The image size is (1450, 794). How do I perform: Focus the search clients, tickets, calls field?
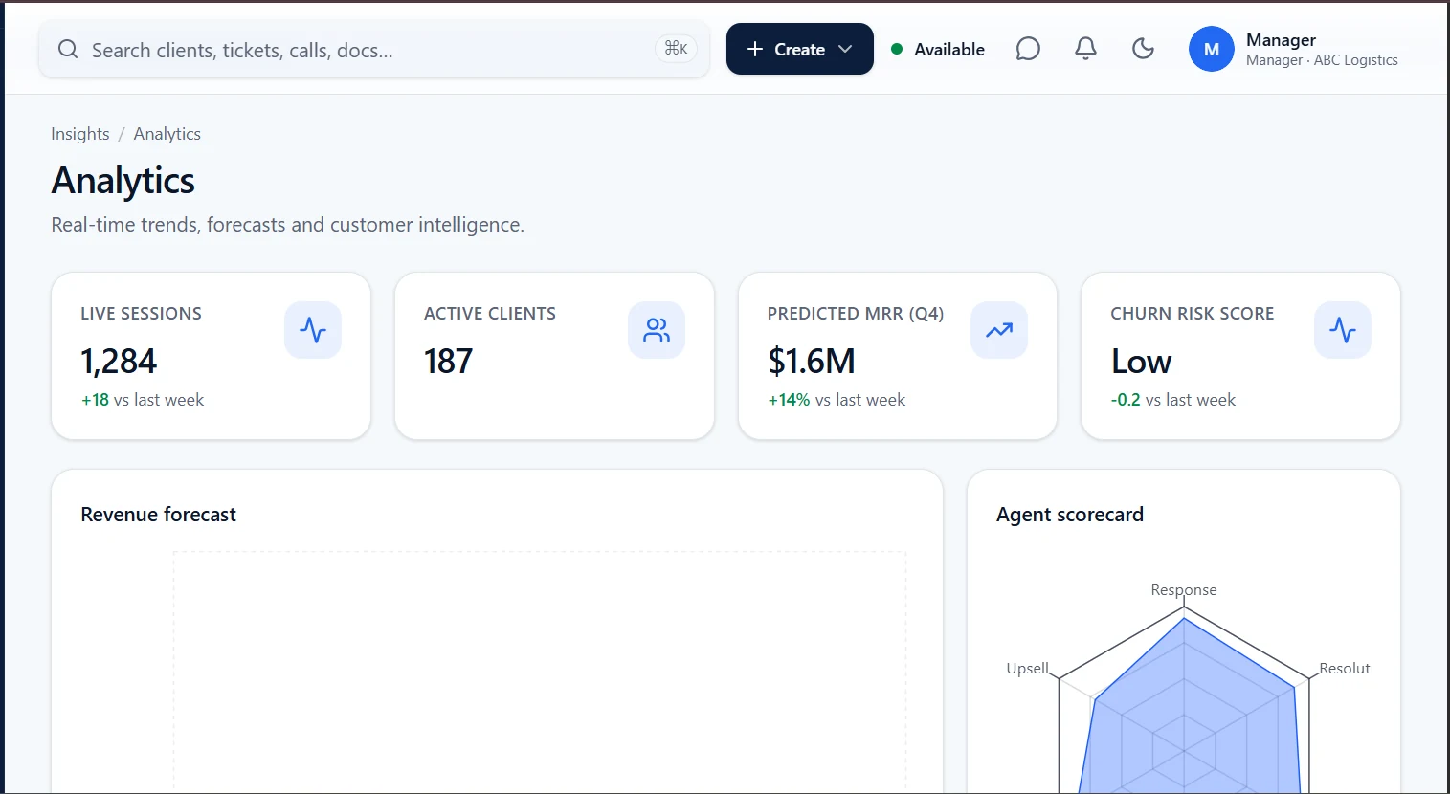[x=374, y=50]
